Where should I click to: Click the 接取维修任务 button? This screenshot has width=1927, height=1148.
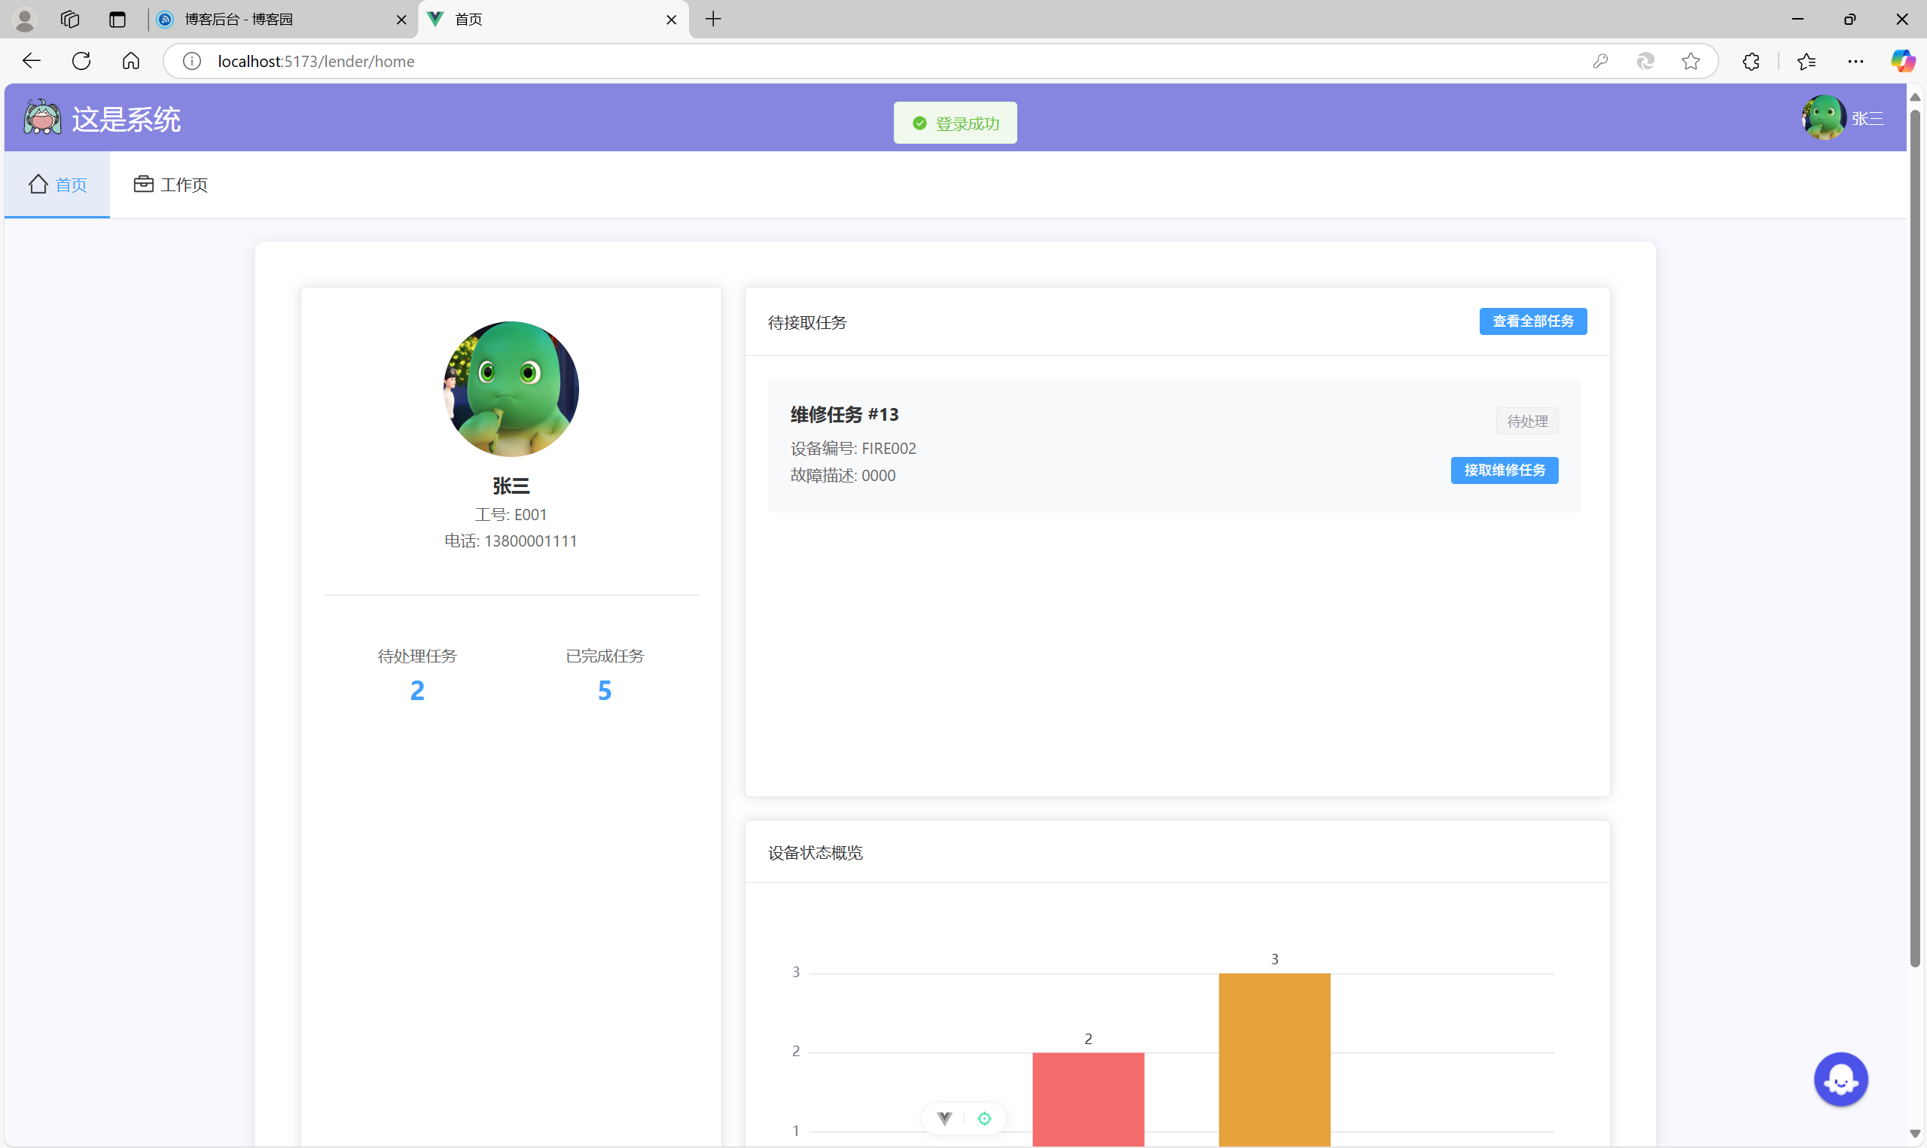(x=1504, y=470)
